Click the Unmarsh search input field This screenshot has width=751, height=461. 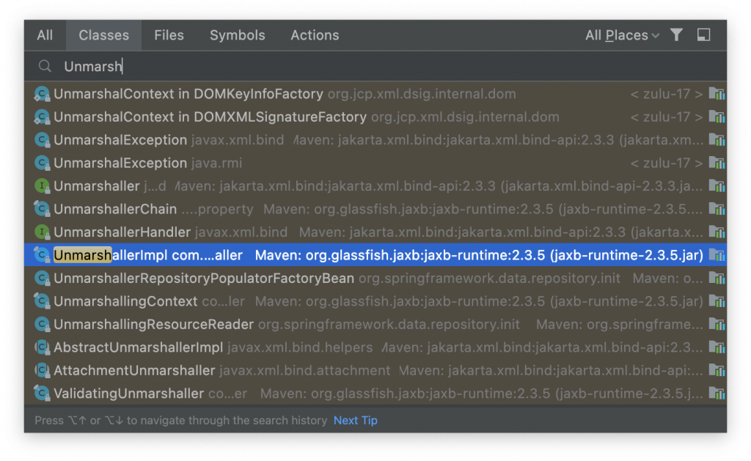coord(367,67)
